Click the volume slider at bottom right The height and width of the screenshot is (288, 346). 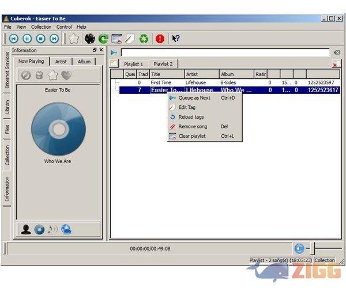tap(323, 248)
